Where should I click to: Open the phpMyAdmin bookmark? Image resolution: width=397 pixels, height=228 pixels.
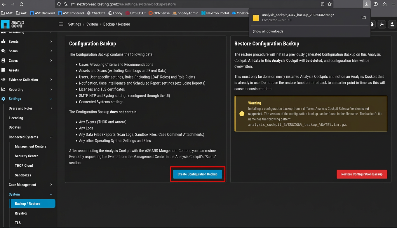click(185, 13)
